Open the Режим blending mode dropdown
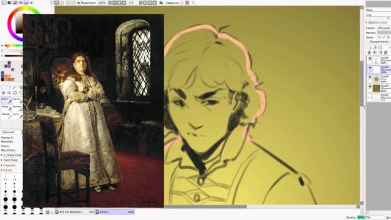 (x=384, y=28)
